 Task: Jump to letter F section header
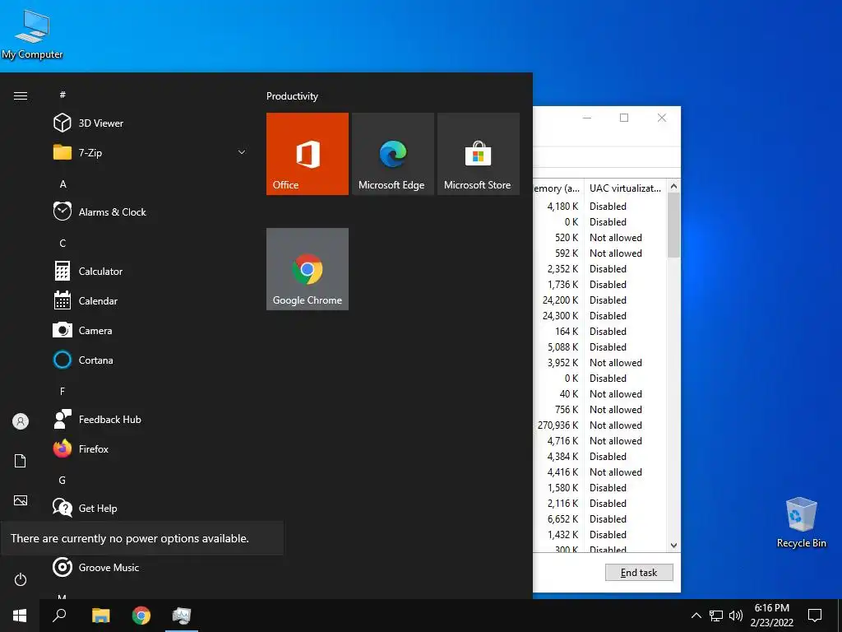tap(62, 391)
